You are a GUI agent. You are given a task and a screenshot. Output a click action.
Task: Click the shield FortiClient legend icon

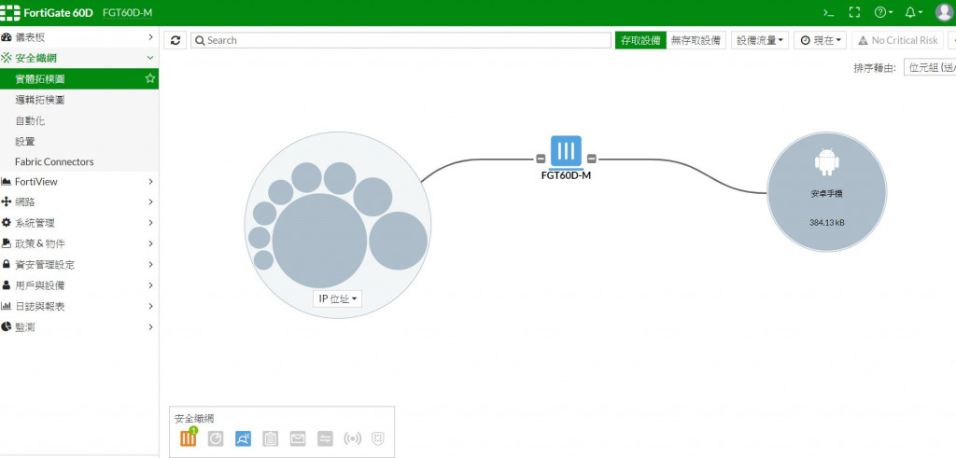coord(379,438)
